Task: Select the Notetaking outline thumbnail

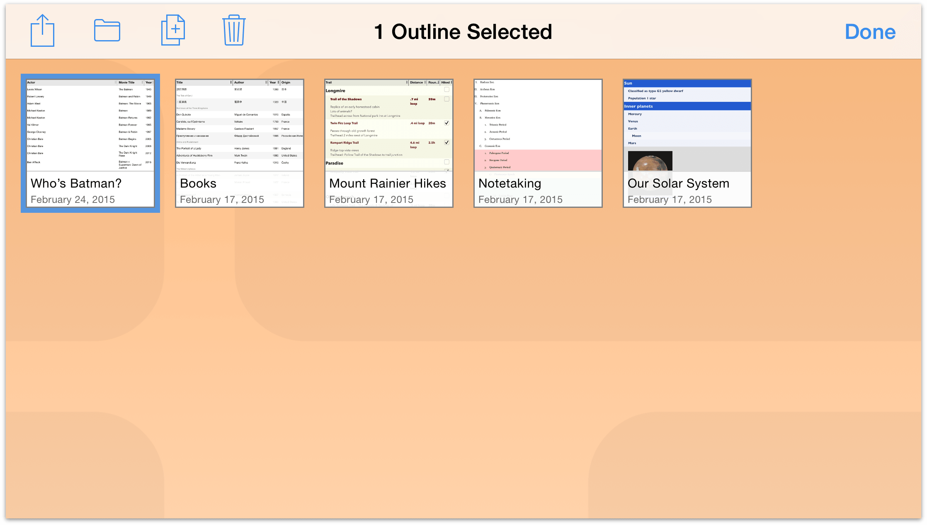Action: point(538,143)
